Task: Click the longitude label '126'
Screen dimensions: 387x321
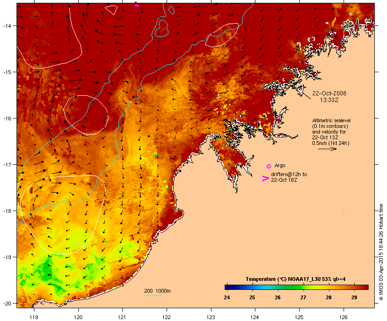Action: click(343, 317)
